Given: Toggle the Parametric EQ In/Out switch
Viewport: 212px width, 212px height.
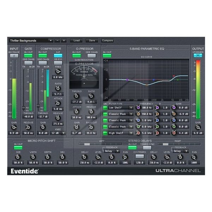Looking at the screenshot, I should [x=107, y=55].
